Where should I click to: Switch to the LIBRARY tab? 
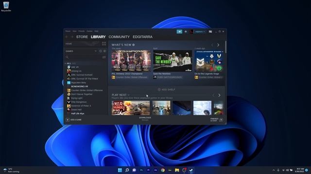98,37
